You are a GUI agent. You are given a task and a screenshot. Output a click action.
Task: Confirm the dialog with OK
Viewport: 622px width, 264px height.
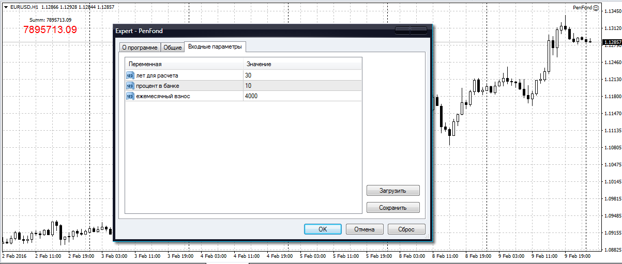[x=323, y=229]
